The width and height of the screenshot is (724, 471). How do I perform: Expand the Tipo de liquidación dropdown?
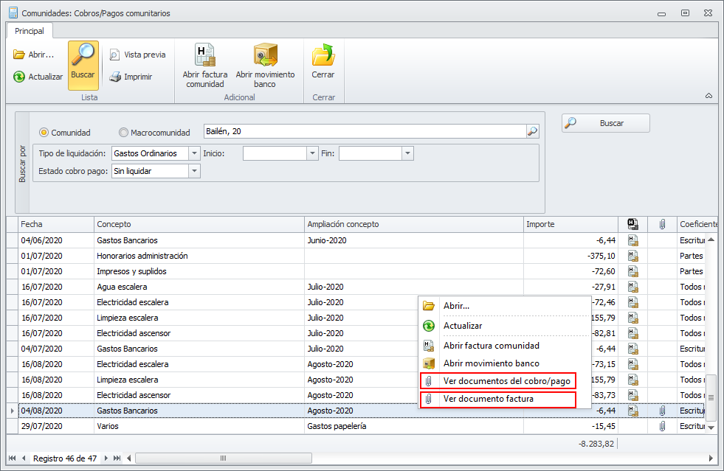coord(194,153)
